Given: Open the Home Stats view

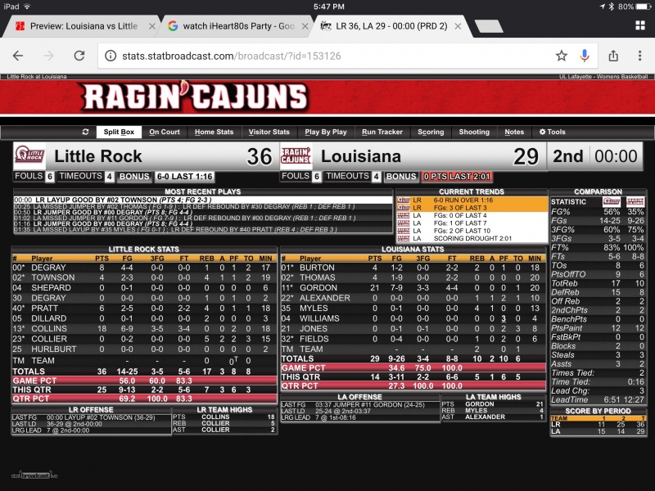Looking at the screenshot, I should pos(214,132).
